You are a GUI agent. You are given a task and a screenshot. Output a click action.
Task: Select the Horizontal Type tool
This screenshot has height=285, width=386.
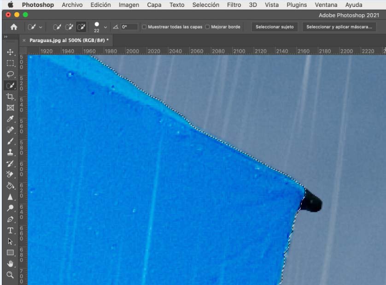[10, 231]
